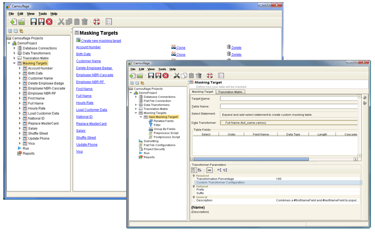Click the properties list icon in the back window toolbar
The height and width of the screenshot is (233, 375).
point(108,22)
